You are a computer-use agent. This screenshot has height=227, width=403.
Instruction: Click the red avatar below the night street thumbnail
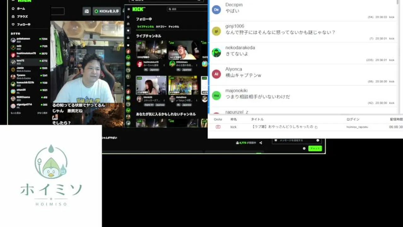139,64
